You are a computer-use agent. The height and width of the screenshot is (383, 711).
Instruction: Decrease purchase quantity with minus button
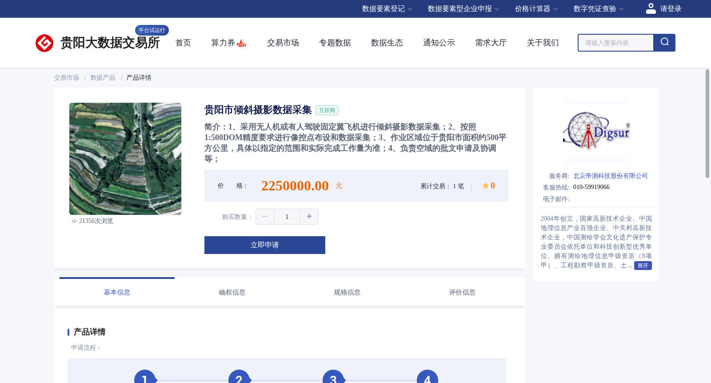click(265, 217)
